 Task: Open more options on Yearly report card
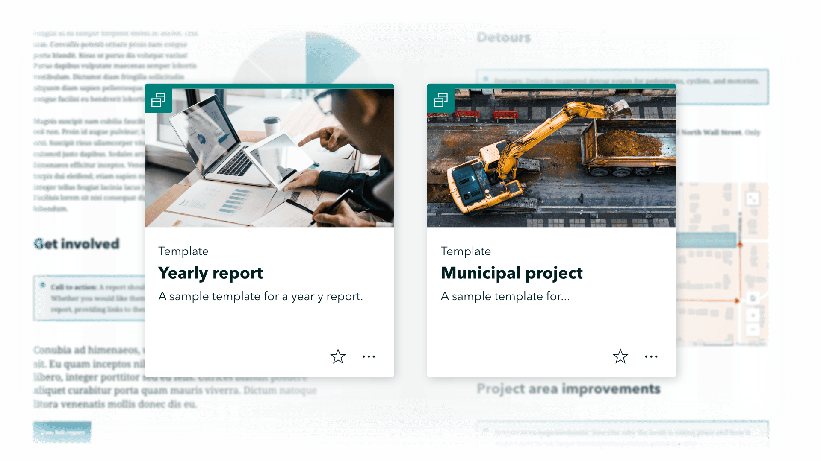point(369,356)
